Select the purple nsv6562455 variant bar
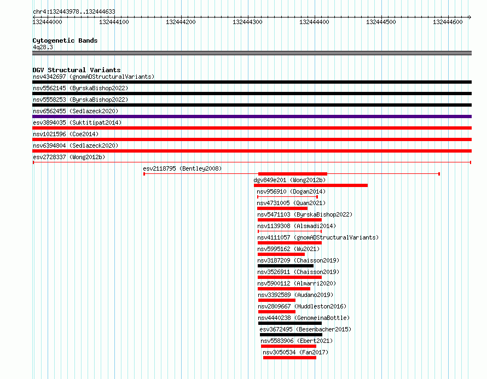Screen dimensions: 487x379 point(252,116)
